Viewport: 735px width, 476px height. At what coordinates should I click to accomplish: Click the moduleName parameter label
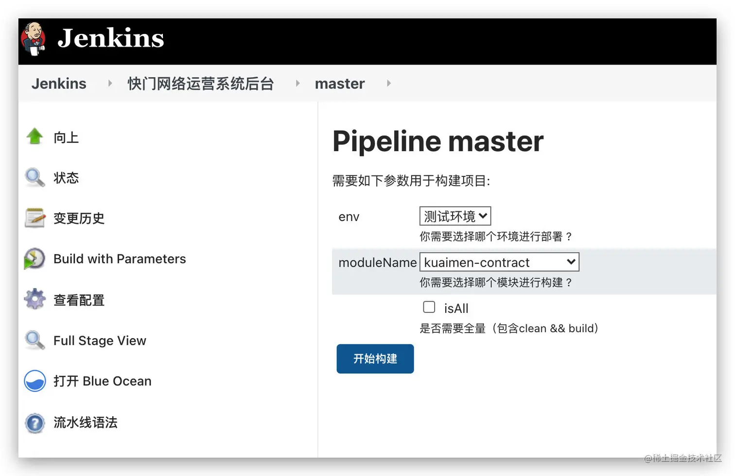[378, 262]
